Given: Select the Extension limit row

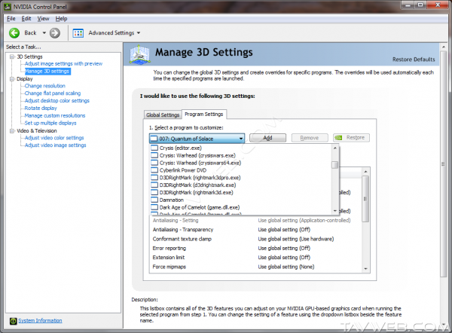Looking at the screenshot, I should click(255, 258).
